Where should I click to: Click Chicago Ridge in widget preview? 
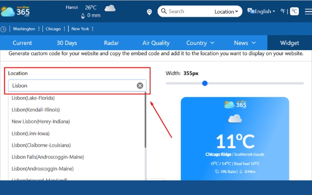point(218,155)
